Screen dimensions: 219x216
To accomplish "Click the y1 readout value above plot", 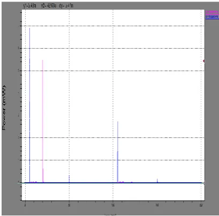I will click(29, 6).
